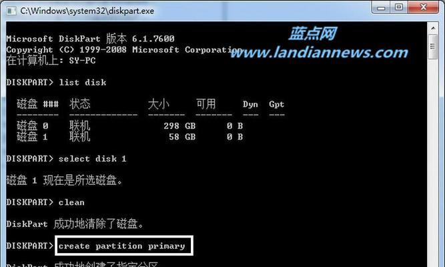The height and width of the screenshot is (267, 445).
Task: Click the diskpart window system icon
Action: pyautogui.click(x=11, y=11)
